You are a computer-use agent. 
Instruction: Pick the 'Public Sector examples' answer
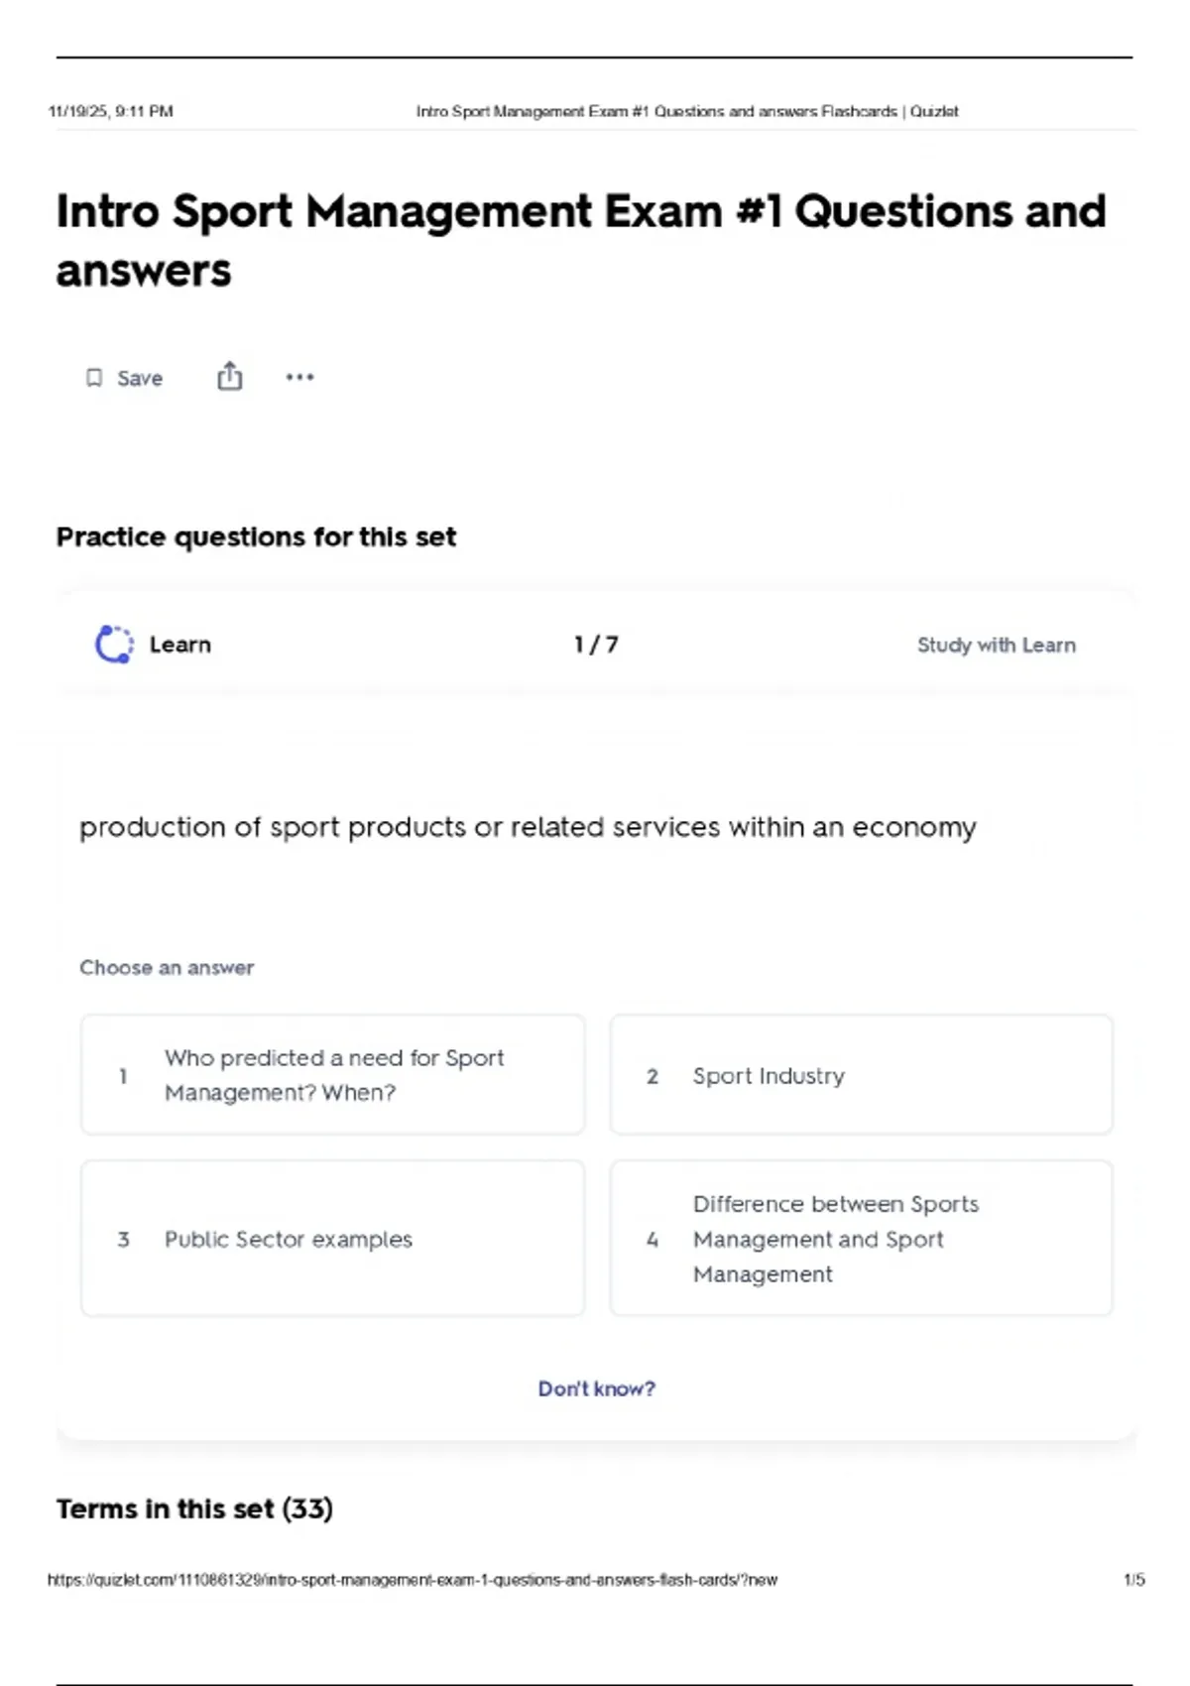(332, 1239)
